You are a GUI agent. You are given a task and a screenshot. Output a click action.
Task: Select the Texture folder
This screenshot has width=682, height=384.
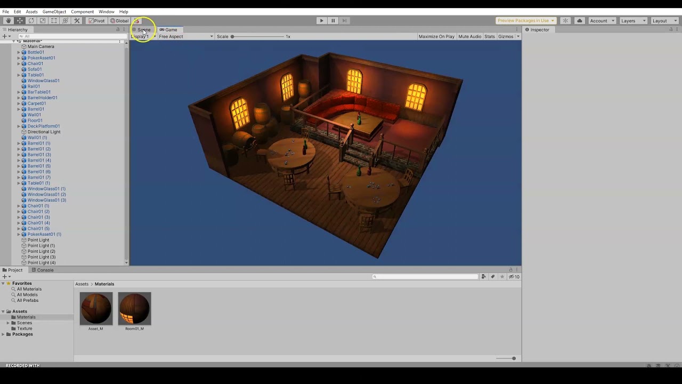[x=25, y=329]
